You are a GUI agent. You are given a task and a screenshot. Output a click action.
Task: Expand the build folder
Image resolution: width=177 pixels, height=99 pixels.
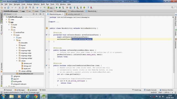[x=9, y=25]
